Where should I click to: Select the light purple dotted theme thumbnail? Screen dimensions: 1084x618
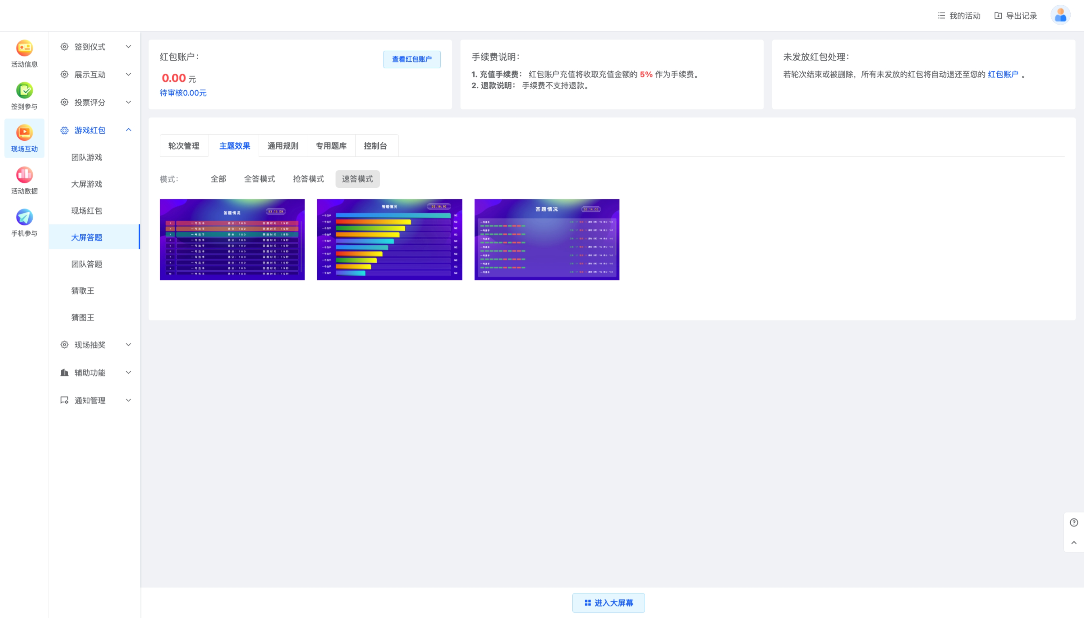click(x=547, y=239)
